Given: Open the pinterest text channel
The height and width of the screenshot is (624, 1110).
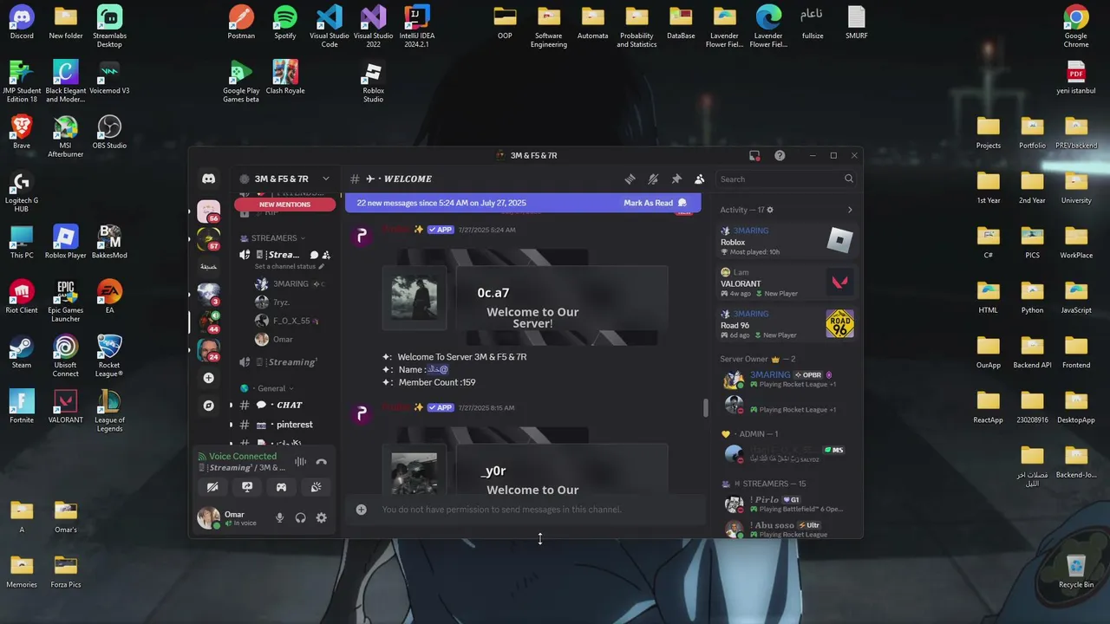Looking at the screenshot, I should 284,425.
